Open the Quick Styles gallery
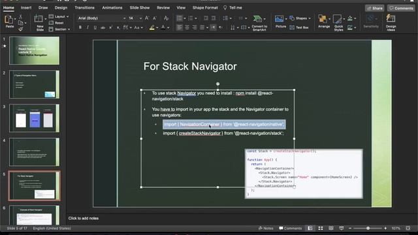 coord(338,23)
